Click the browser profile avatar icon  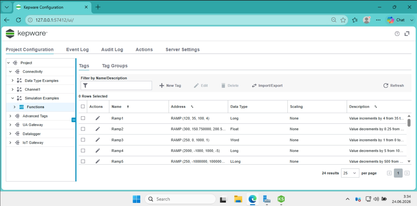367,20
